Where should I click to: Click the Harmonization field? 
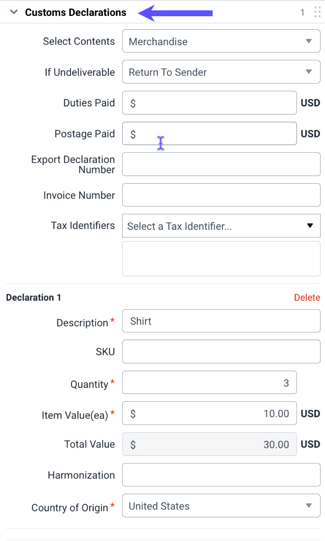click(221, 475)
